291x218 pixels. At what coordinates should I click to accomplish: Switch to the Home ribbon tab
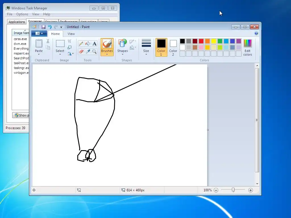(x=55, y=34)
